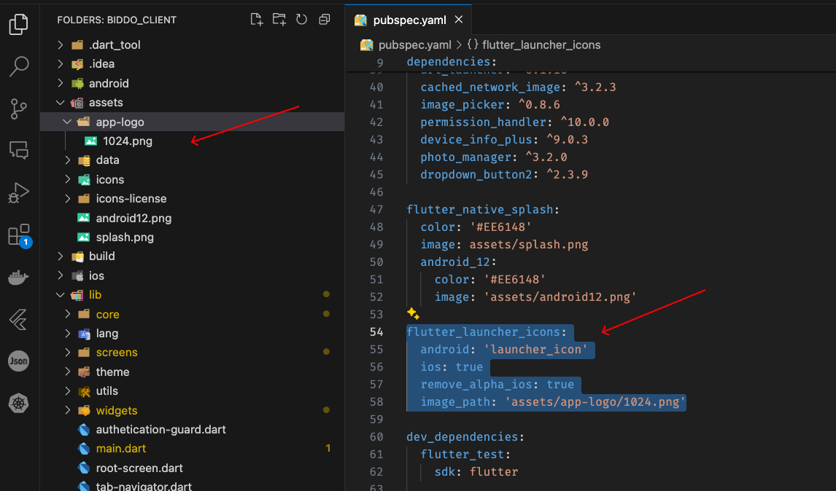836x491 pixels.
Task: Expand the lang folder
Action: 67,334
